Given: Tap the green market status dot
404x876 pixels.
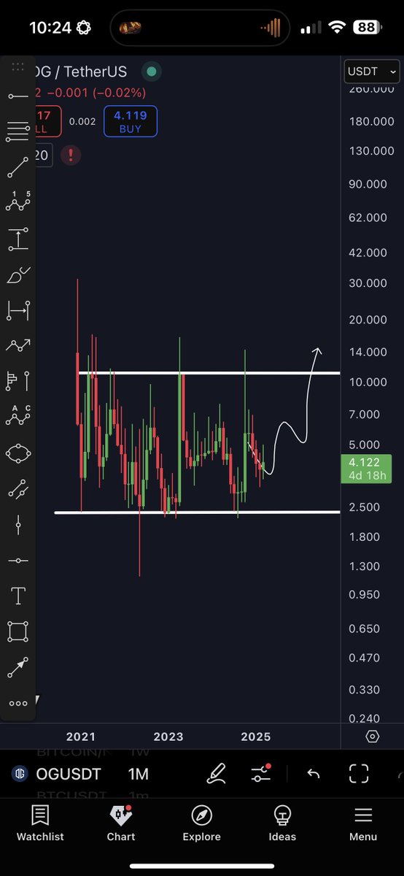Looking at the screenshot, I should [151, 72].
